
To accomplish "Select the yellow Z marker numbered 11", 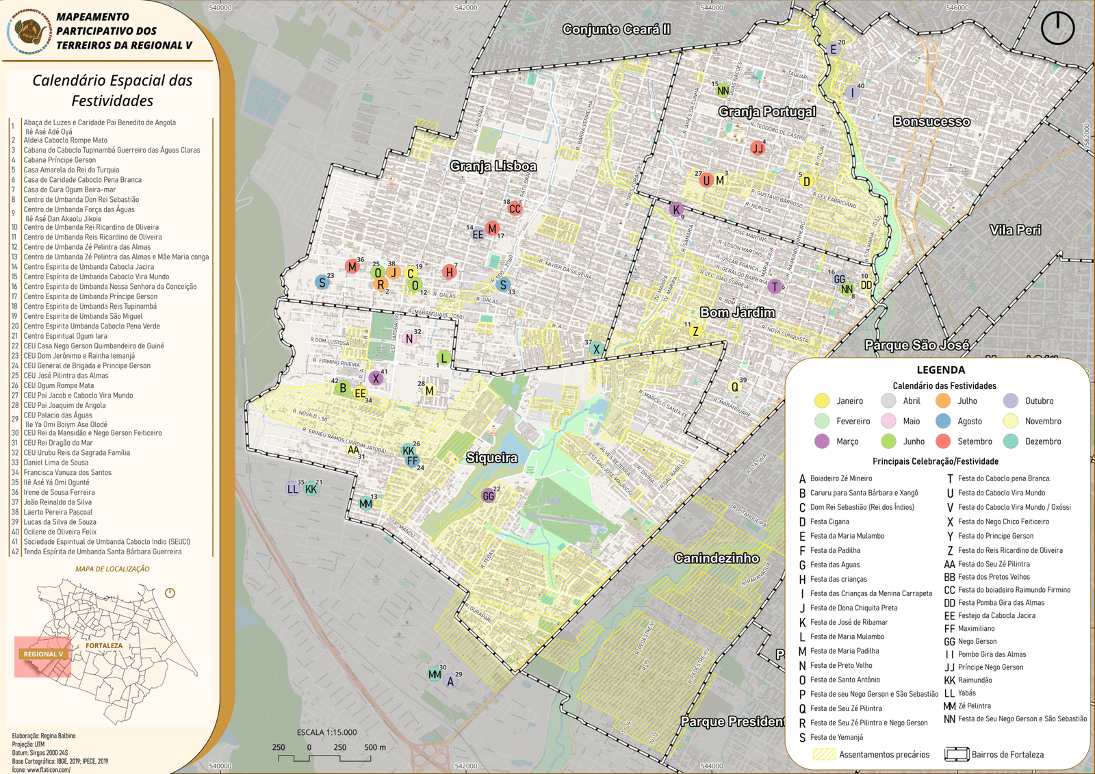I will (x=695, y=332).
